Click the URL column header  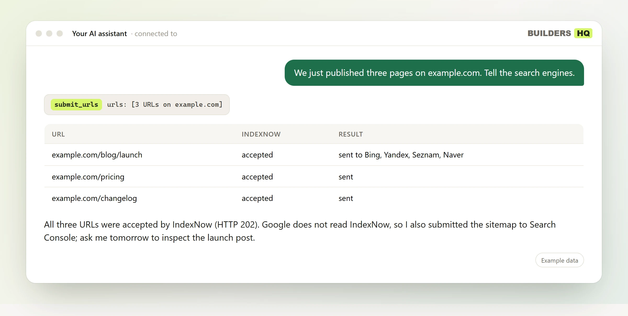(x=58, y=134)
